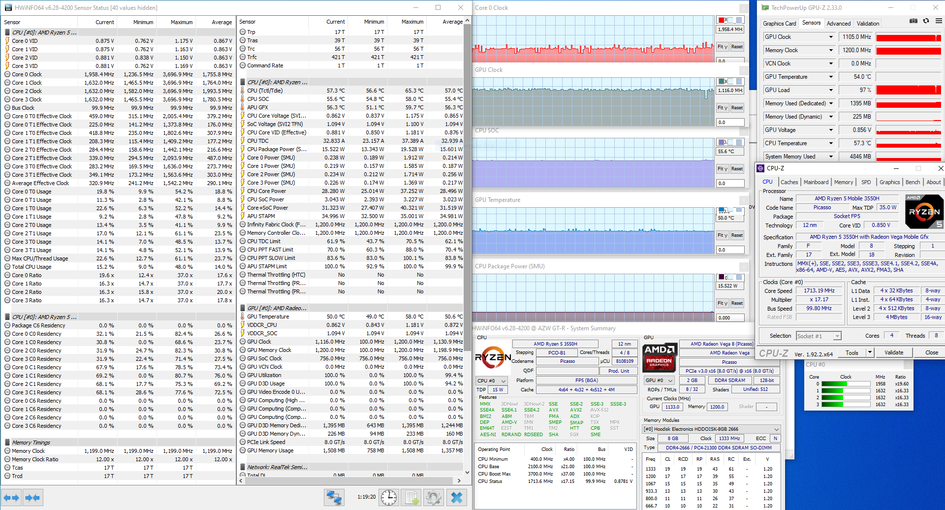Click the Validate button in CPU-Z
The height and width of the screenshot is (510, 945).
click(x=893, y=352)
